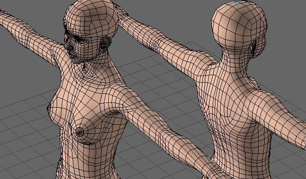Select the left figure's visible ear
The width and height of the screenshot is (306, 179).
[105, 43]
